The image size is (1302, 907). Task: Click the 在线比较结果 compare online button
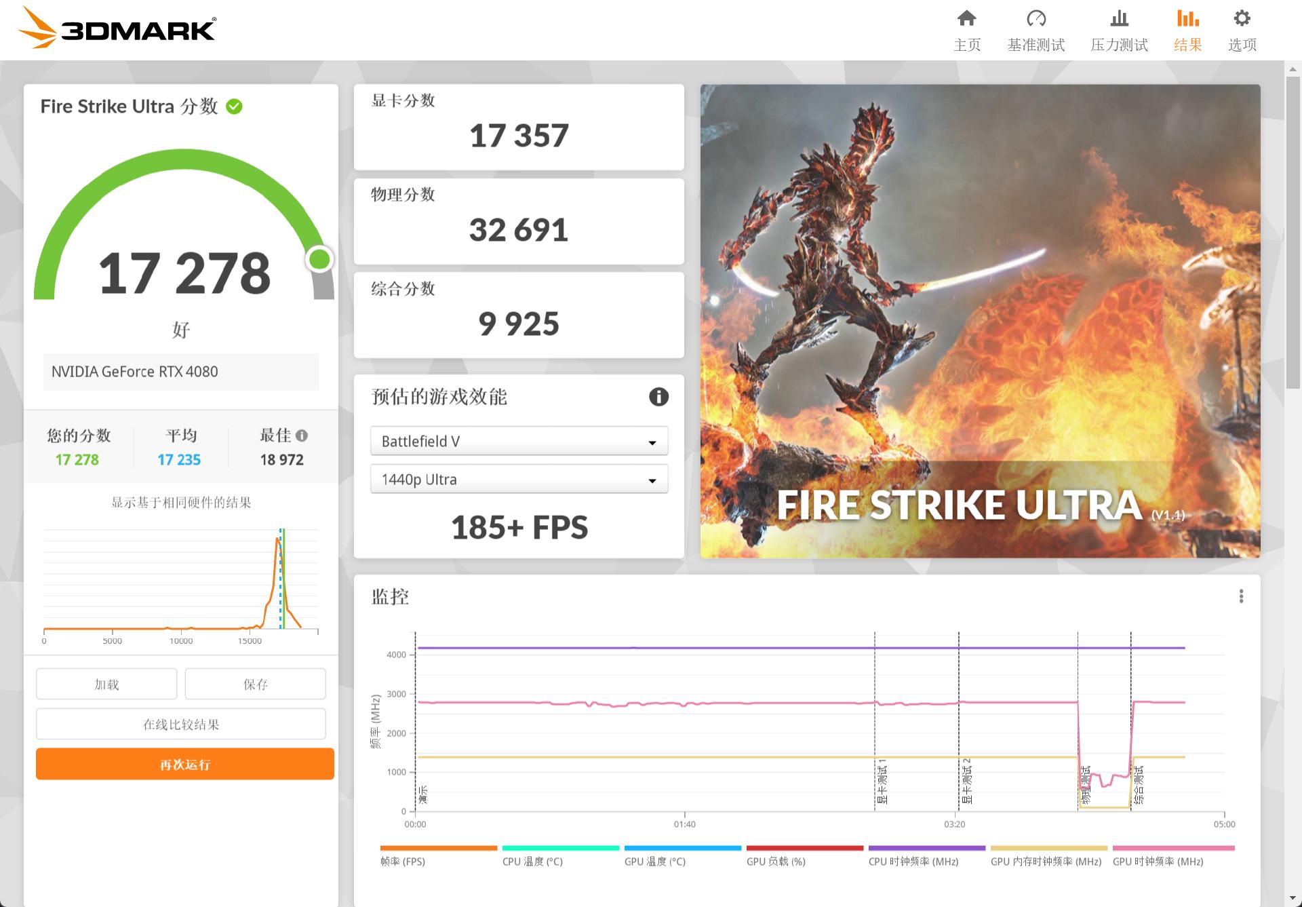click(181, 723)
